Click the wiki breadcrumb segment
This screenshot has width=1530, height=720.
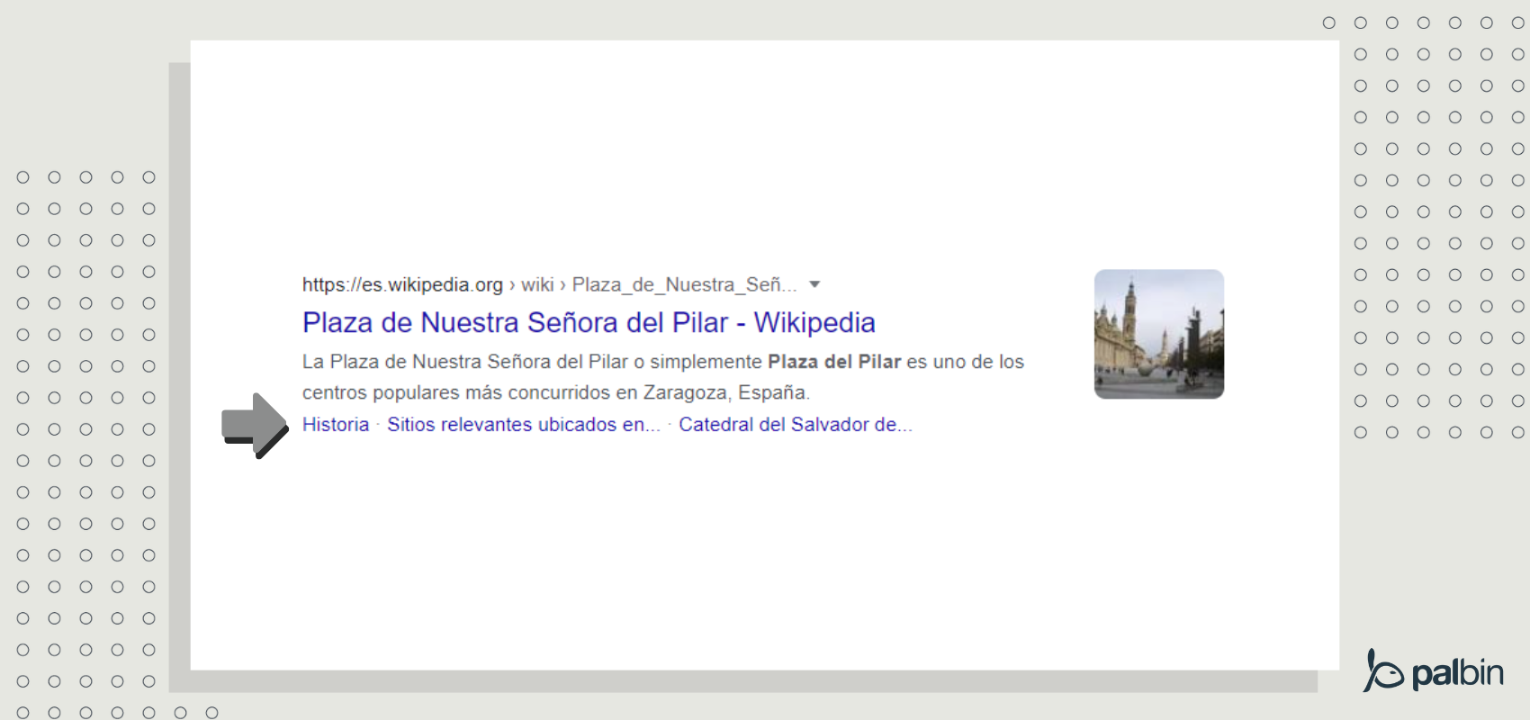[x=537, y=285]
